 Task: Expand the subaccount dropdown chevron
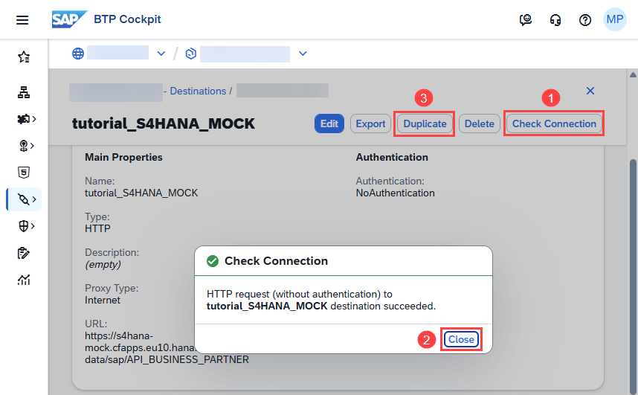coord(303,54)
